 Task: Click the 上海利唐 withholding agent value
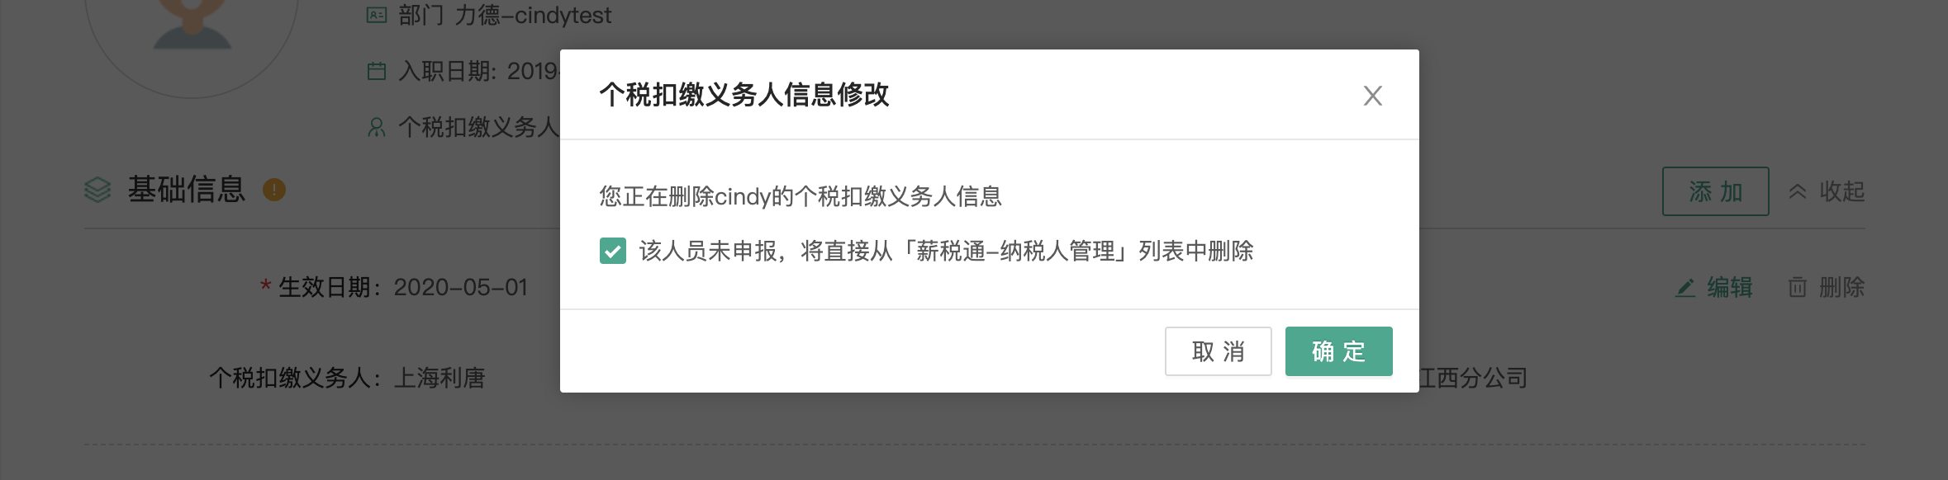coord(439,378)
